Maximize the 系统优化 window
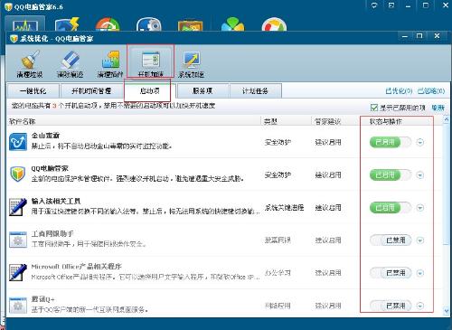This screenshot has width=452, height=330. click(x=419, y=36)
